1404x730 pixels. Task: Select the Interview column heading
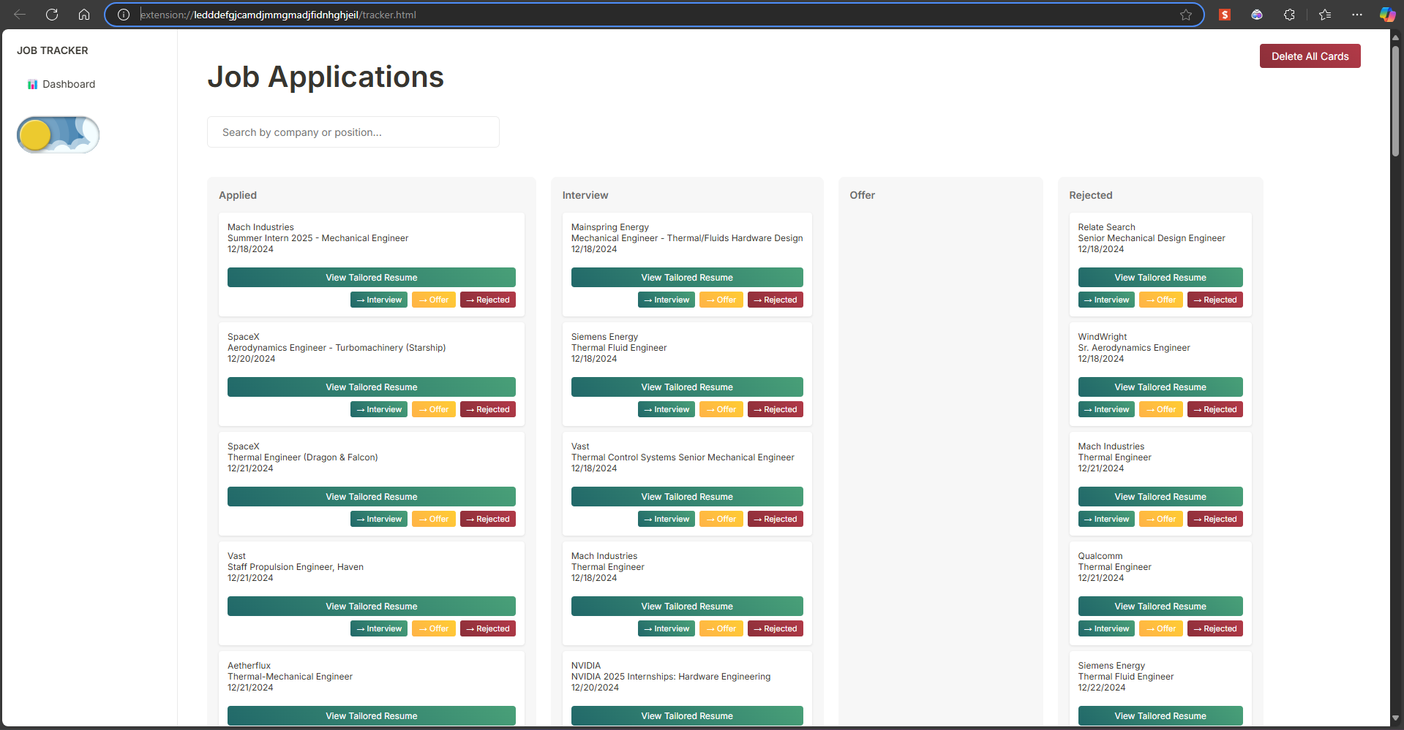point(585,195)
